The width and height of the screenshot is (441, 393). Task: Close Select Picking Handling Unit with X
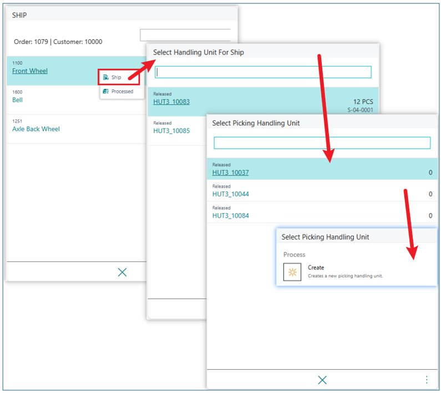coord(322,380)
